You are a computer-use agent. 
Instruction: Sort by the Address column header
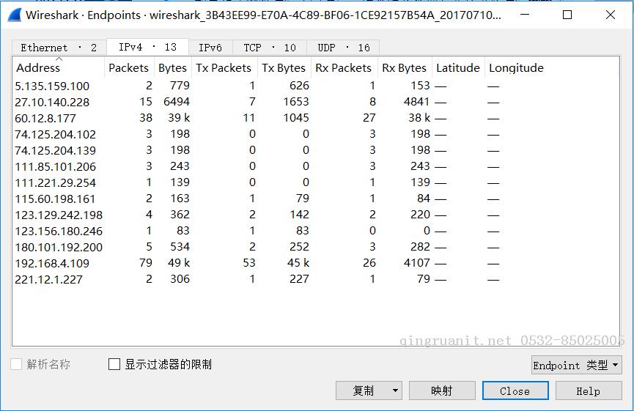(x=38, y=68)
